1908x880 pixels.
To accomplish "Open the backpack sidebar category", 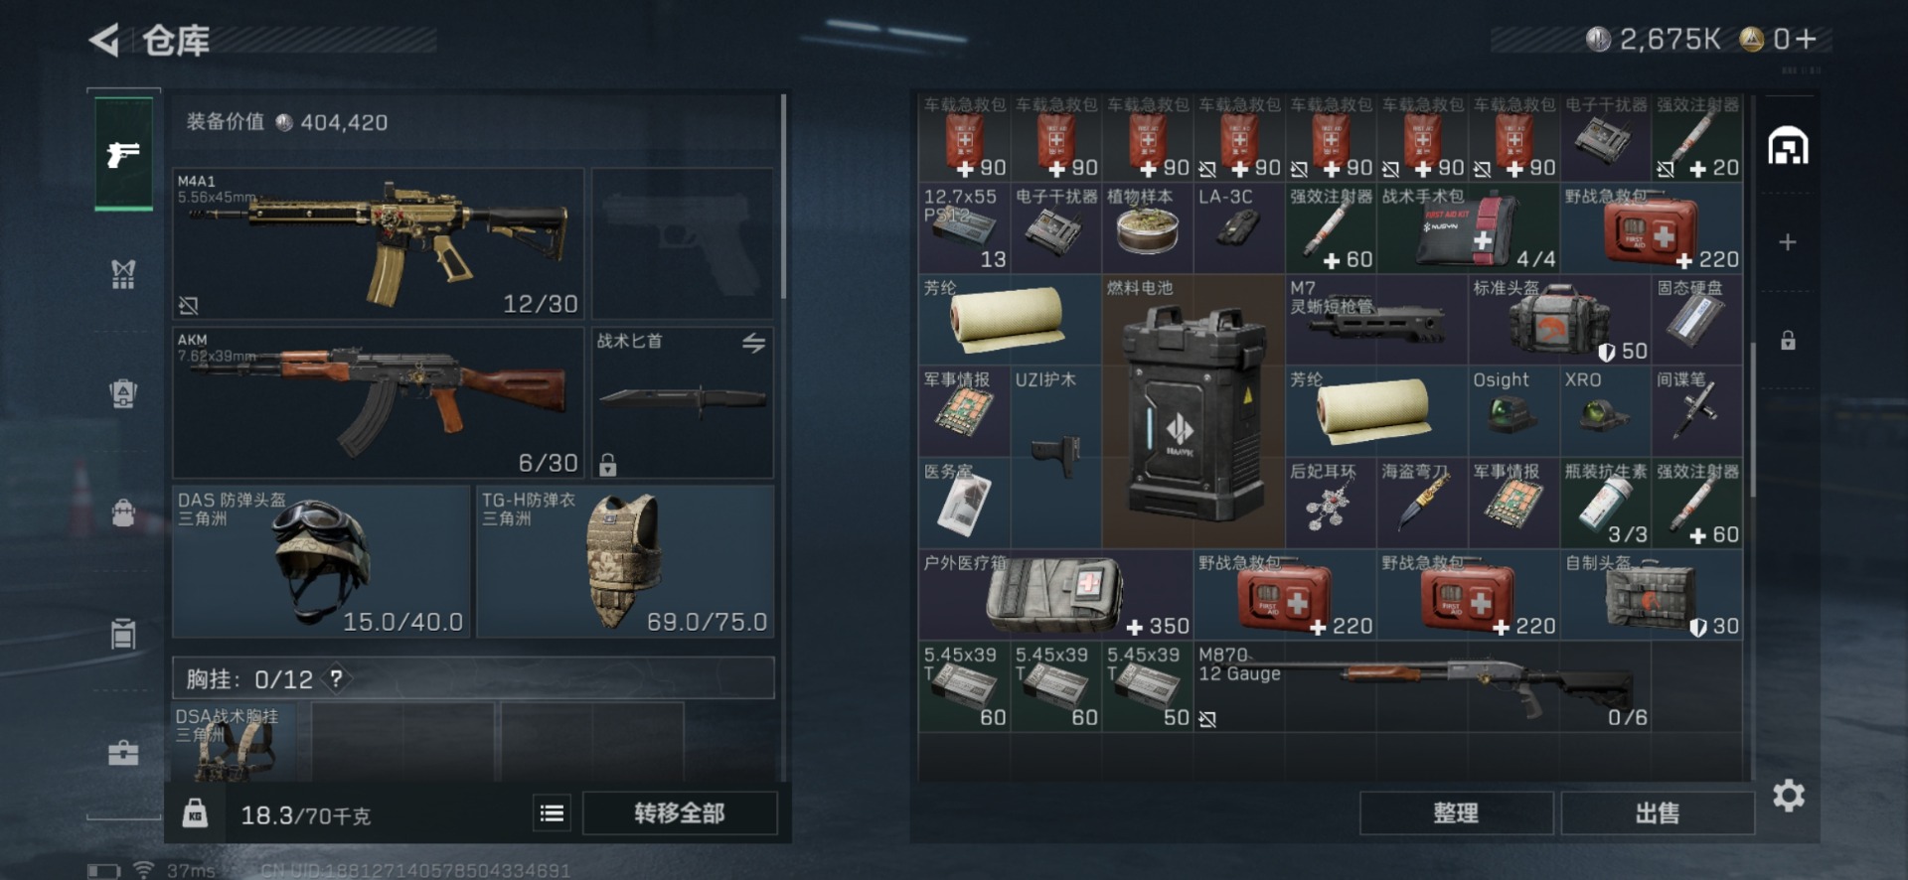I will click(x=123, y=513).
